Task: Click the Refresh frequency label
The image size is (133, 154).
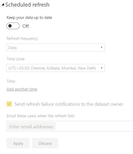Action: click(22, 39)
